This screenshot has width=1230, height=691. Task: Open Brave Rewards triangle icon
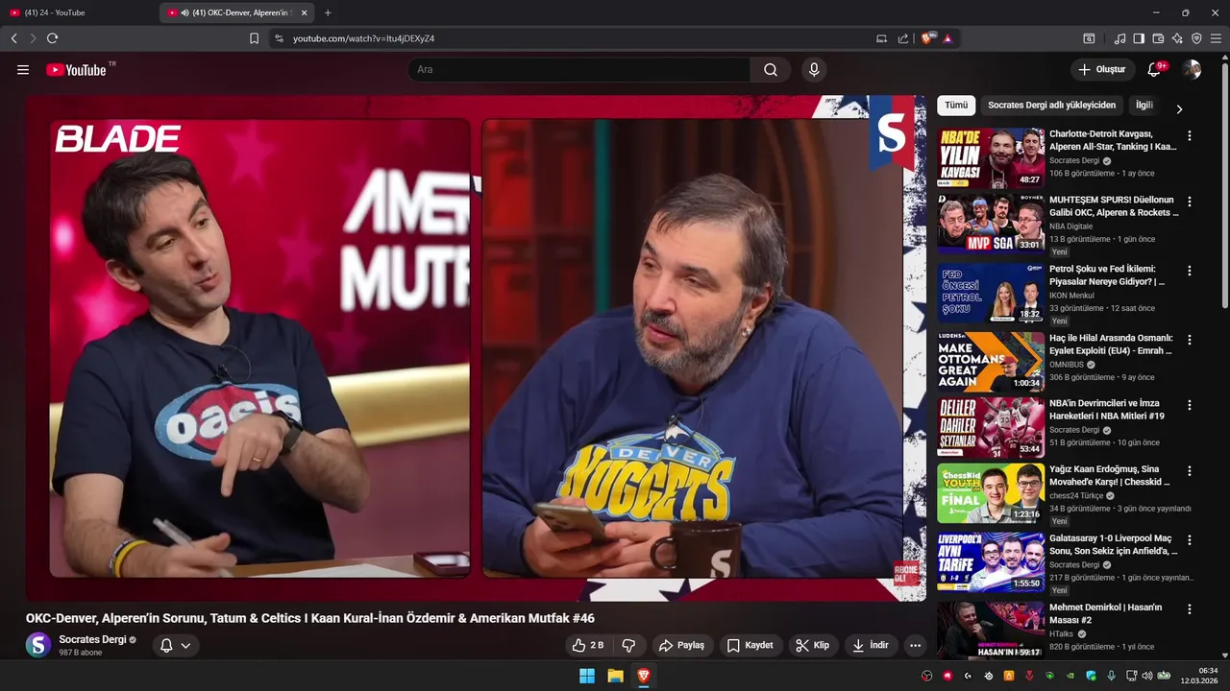point(947,38)
